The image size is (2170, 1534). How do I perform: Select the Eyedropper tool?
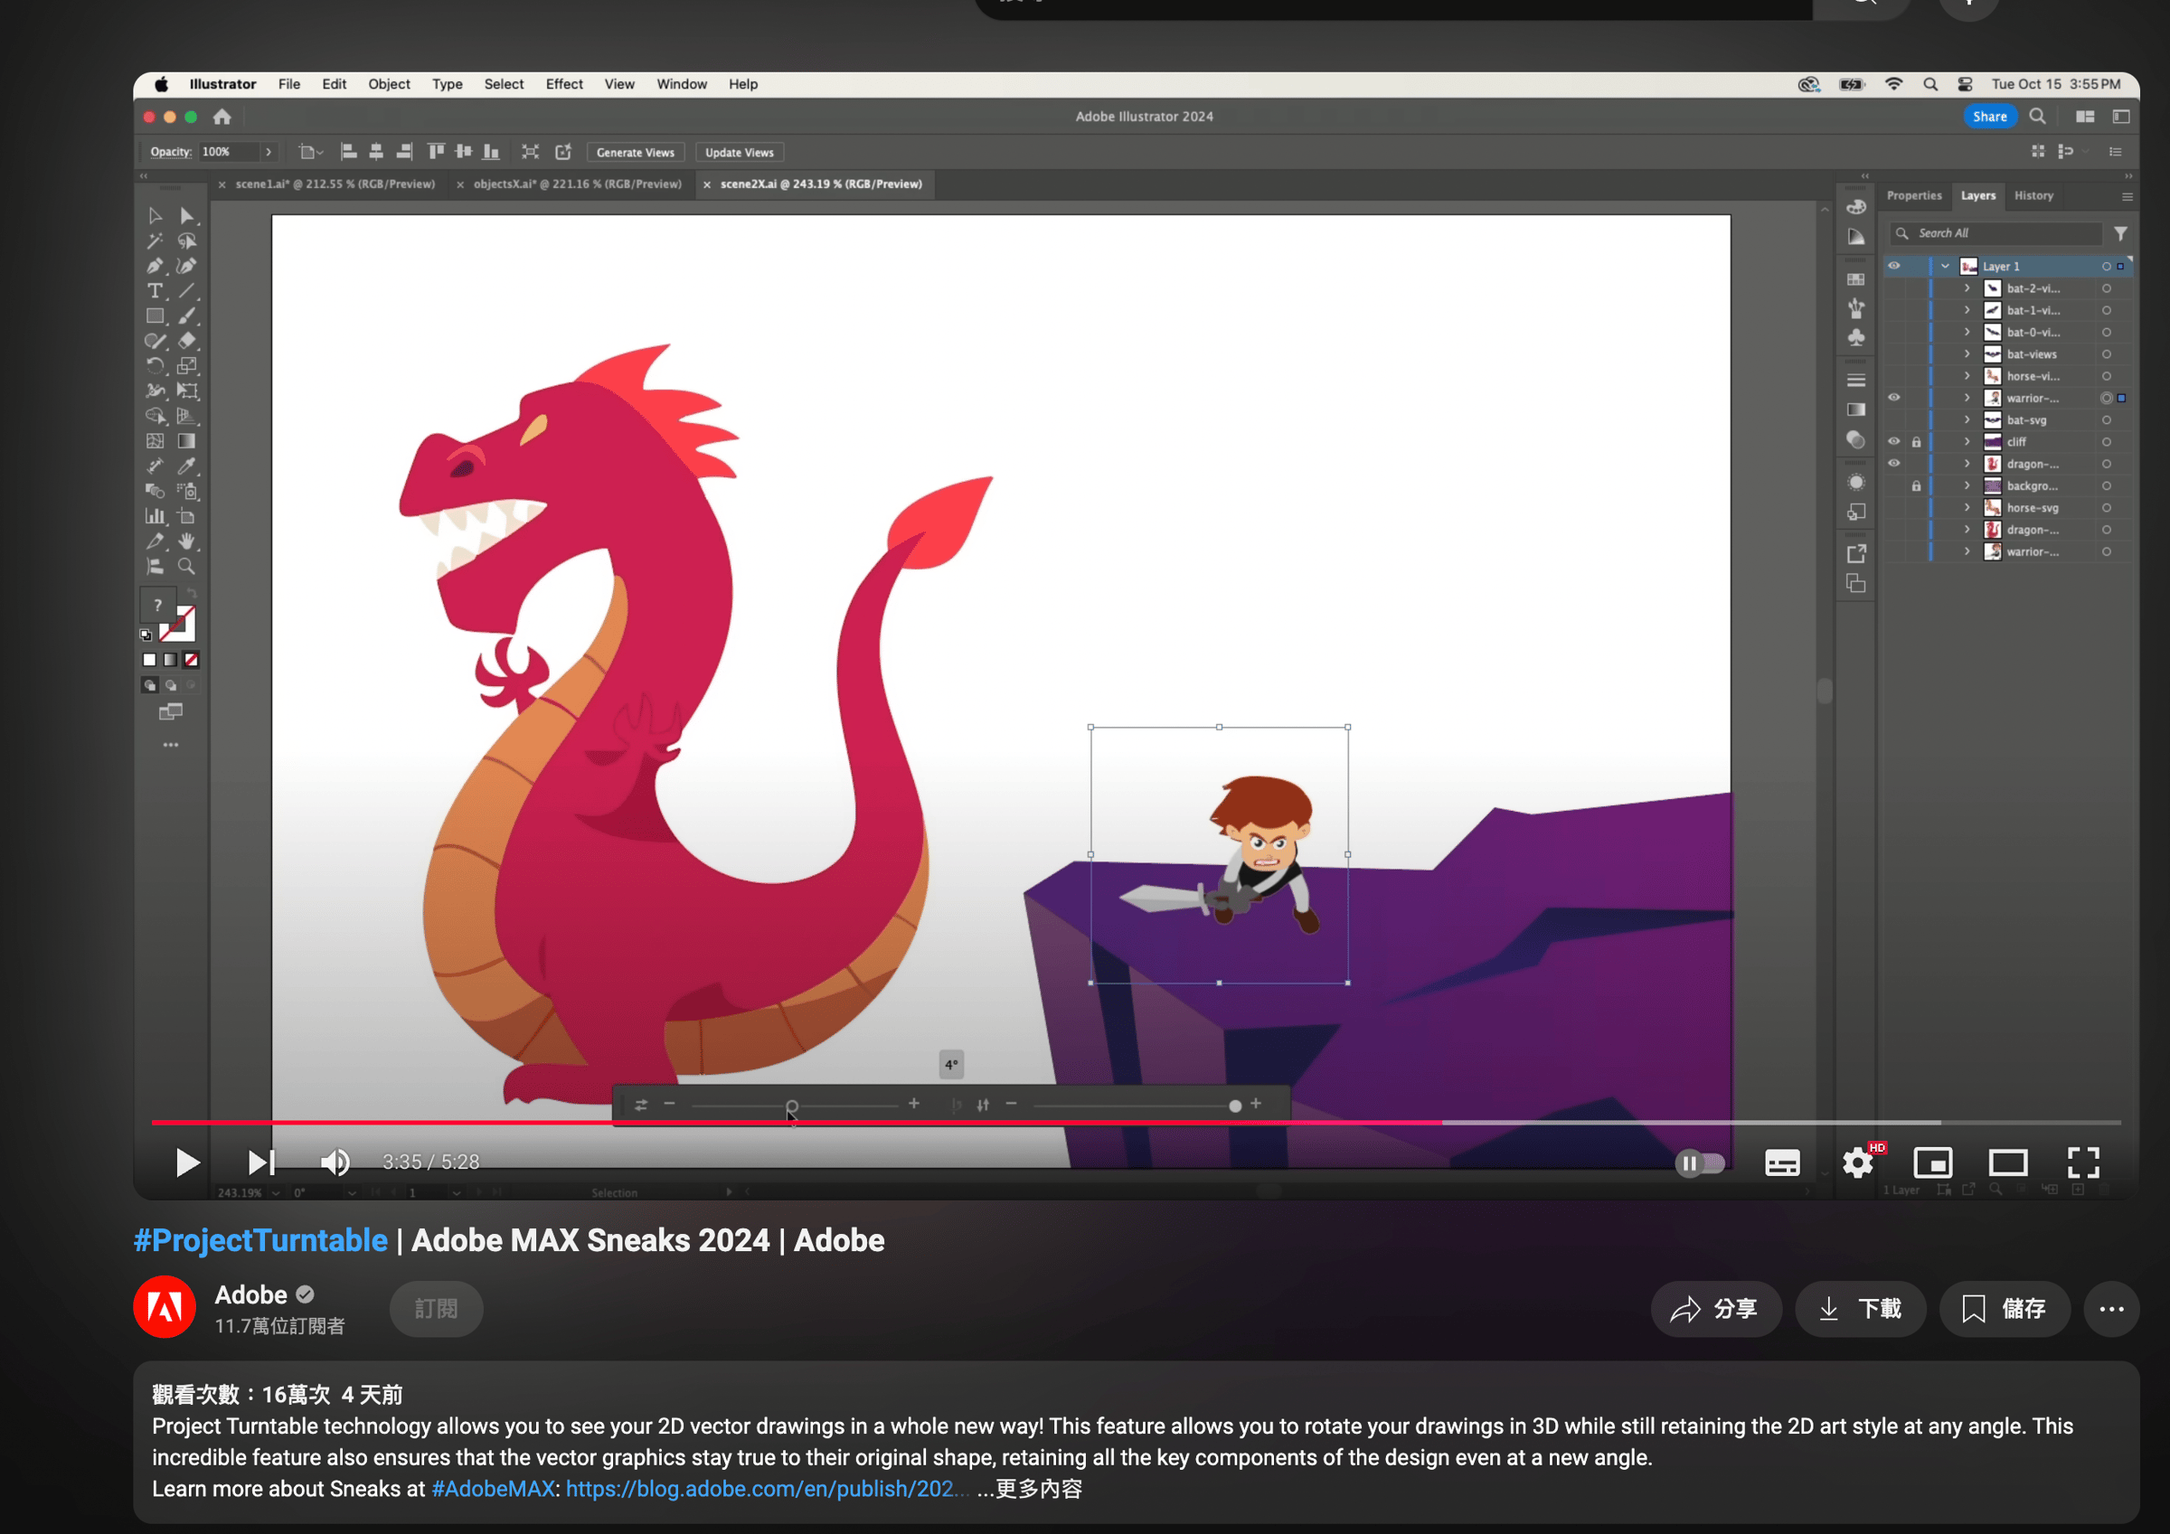pos(187,466)
